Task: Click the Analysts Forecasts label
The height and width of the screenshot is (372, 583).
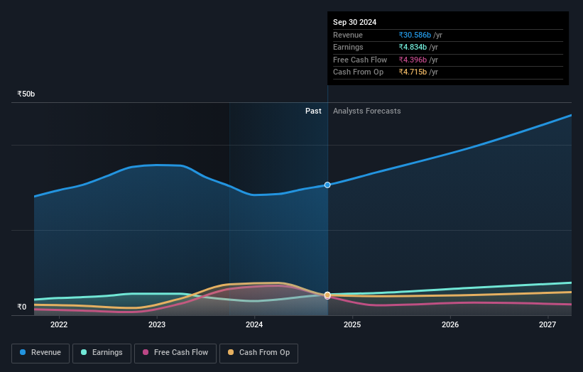Action: tap(367, 111)
